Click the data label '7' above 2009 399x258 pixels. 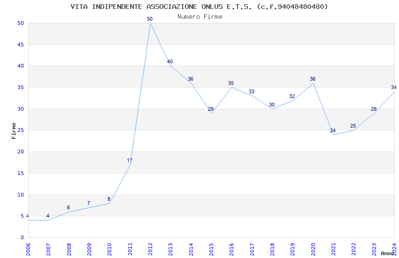pos(89,203)
